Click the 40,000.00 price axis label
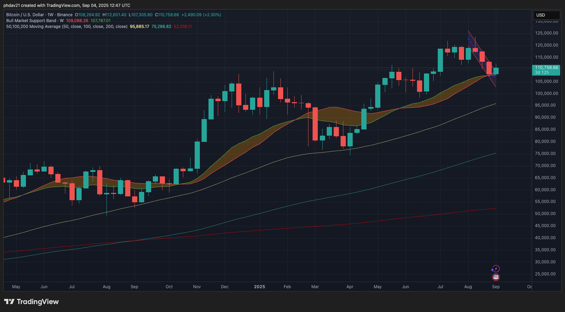This screenshot has width=565, height=312. (x=545, y=238)
